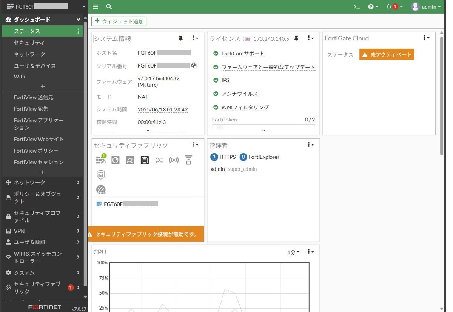Image resolution: width=453 pixels, height=312 pixels.
Task: Click the round icon below the shield icon
Action: (x=101, y=189)
